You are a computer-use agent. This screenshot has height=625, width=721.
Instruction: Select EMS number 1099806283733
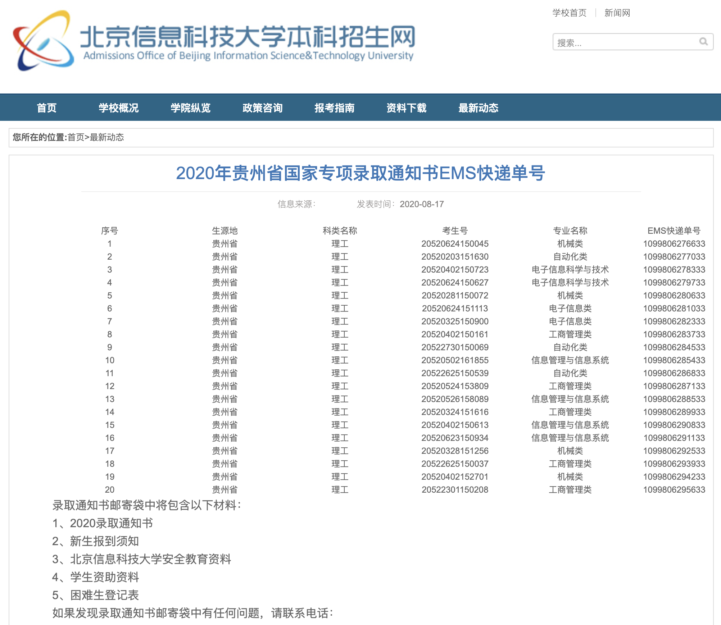click(674, 334)
